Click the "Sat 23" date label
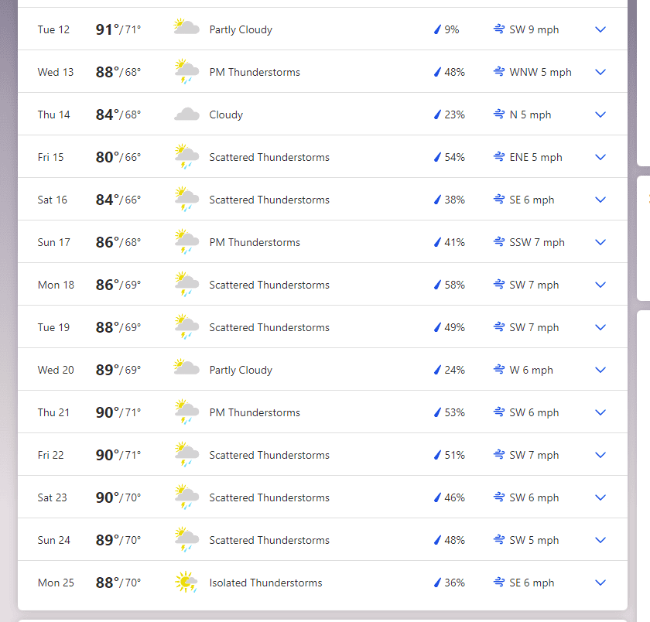 (x=53, y=497)
